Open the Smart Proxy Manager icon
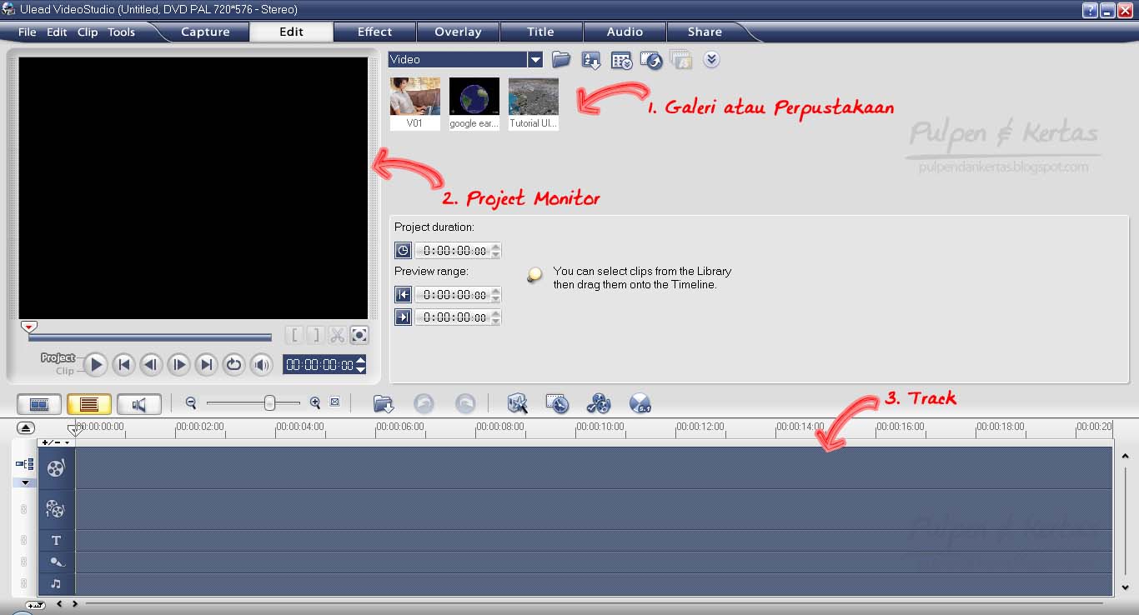Image resolution: width=1139 pixels, height=615 pixels. point(518,404)
